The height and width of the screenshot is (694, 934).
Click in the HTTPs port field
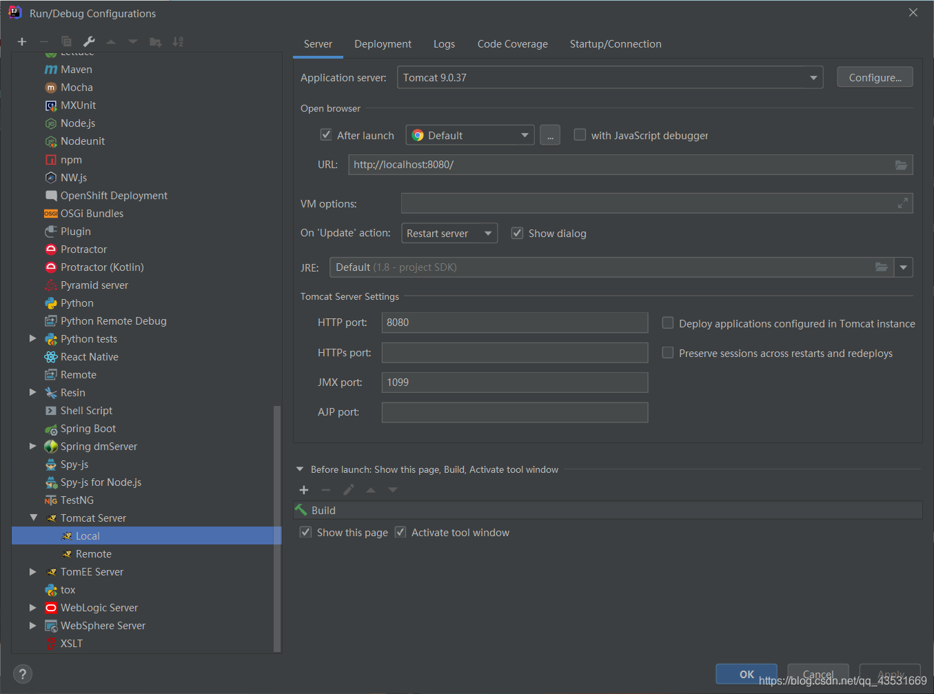(x=515, y=353)
